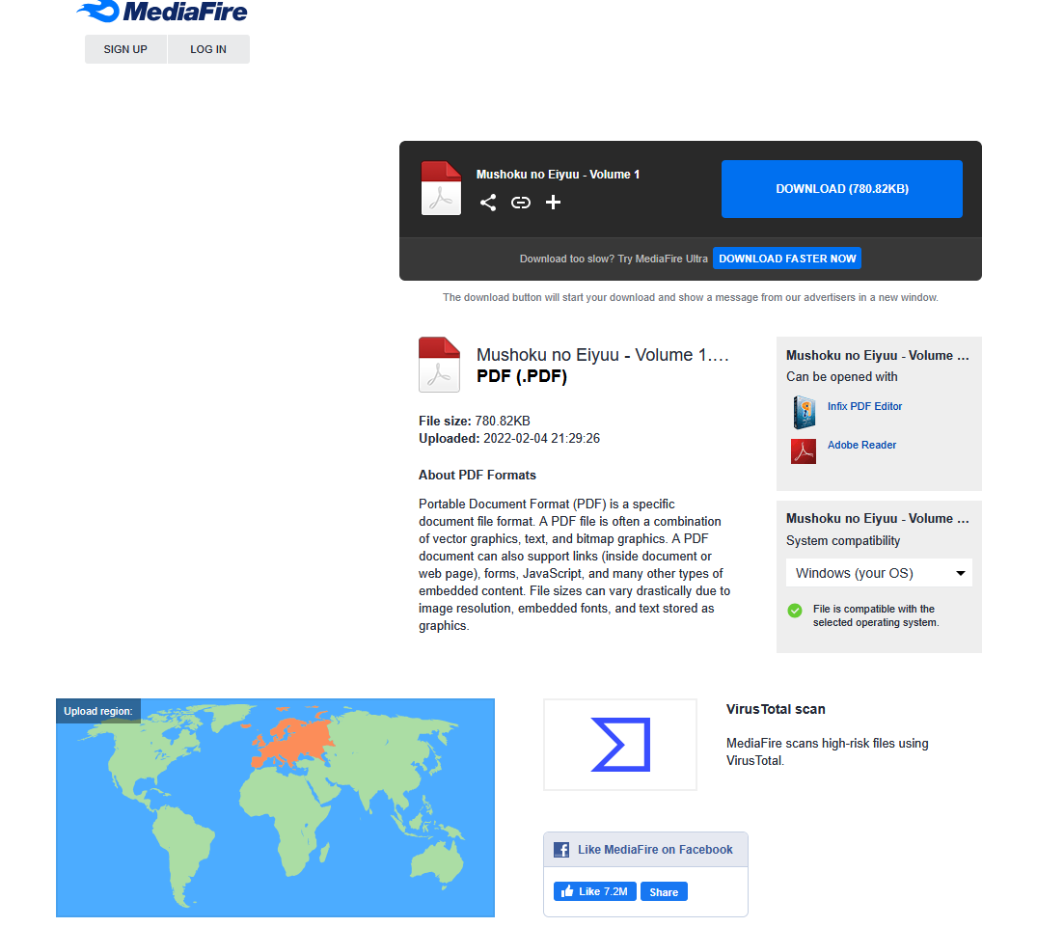Click 'PDF (.PDF)' file type text
This screenshot has height=927, width=1037.
[522, 376]
